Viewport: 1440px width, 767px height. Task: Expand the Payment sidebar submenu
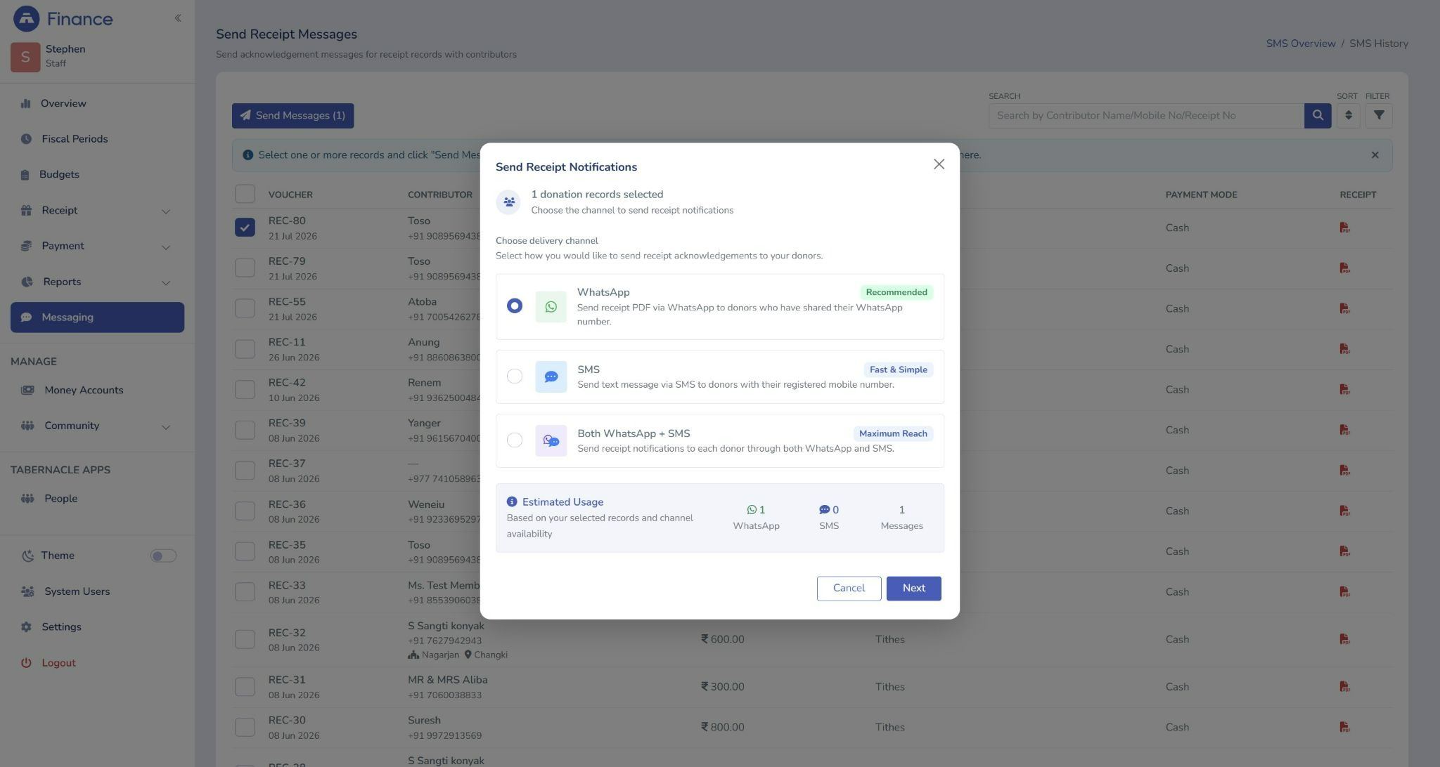click(97, 247)
